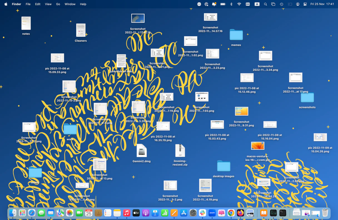Select the iloveimg-resized.zip archive
Viewport: 338px width, 220px height.
coord(180,150)
